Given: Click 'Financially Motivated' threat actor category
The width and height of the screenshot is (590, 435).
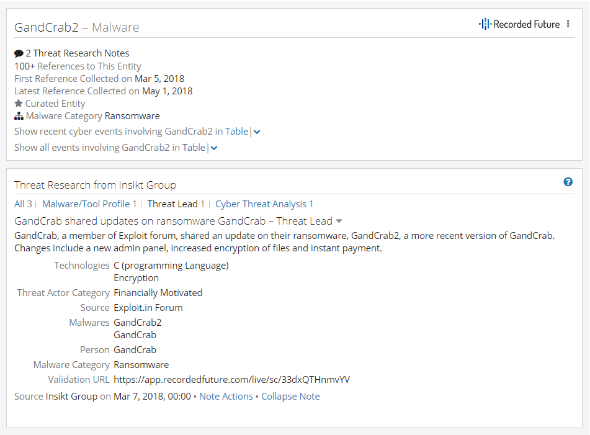Looking at the screenshot, I should 158,293.
